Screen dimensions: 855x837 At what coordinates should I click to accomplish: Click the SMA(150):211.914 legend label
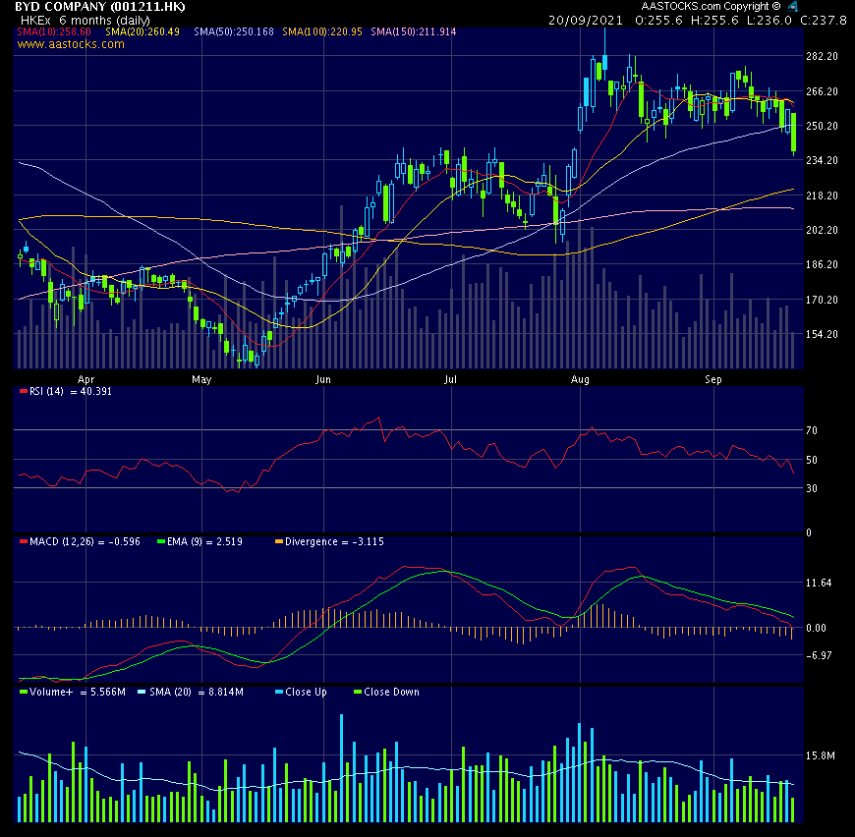coord(414,31)
